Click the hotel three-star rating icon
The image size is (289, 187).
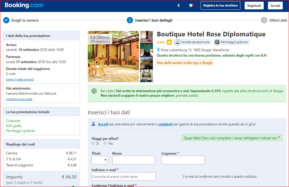161,42
